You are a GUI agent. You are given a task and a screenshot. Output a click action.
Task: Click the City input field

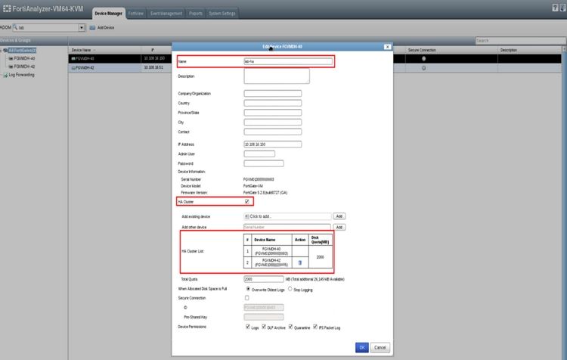pos(273,123)
